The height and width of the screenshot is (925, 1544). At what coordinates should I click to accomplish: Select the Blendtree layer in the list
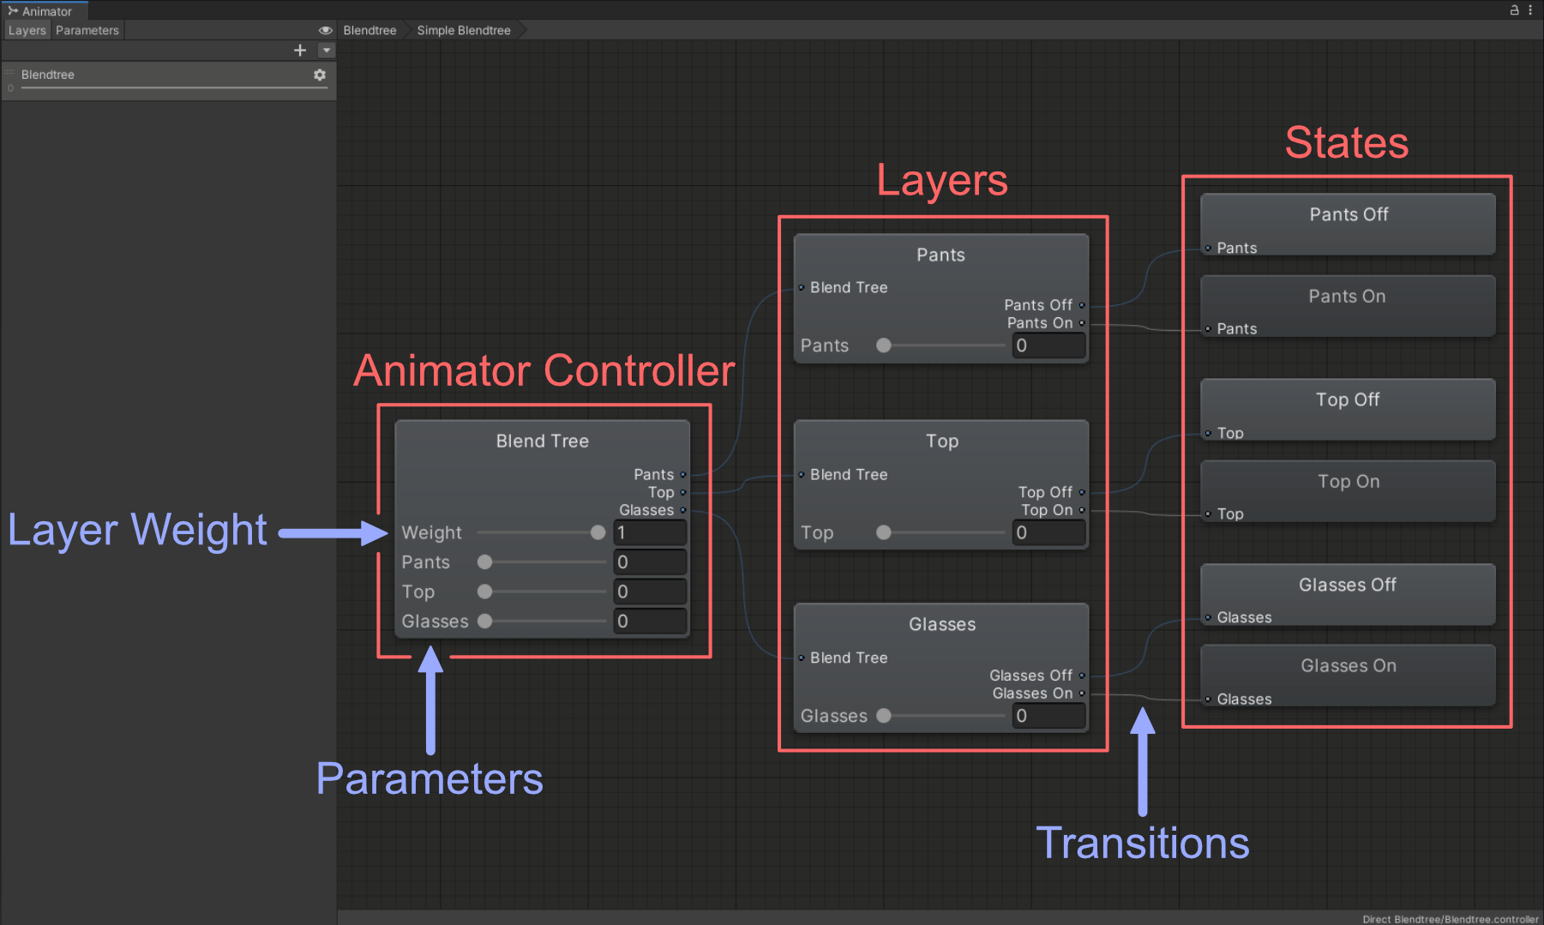point(169,80)
